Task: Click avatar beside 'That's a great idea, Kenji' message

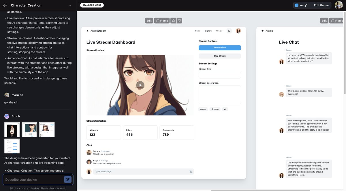Action: (x=282, y=94)
